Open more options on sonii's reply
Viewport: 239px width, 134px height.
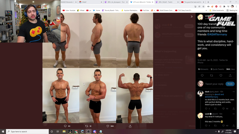[233, 114]
